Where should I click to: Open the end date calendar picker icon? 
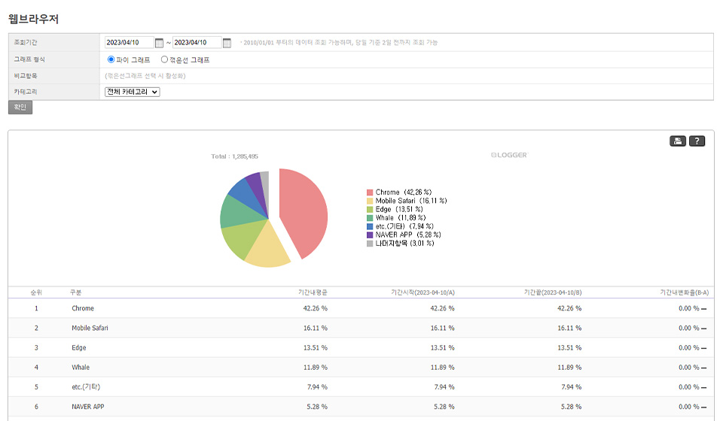tap(227, 43)
